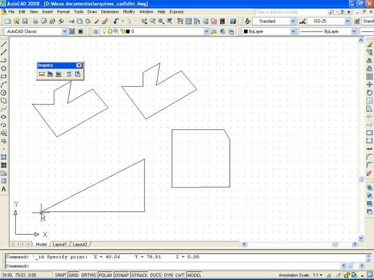374x280 pixels.
Task: Click the Area icon in Inquiry toolbar
Action: point(50,74)
